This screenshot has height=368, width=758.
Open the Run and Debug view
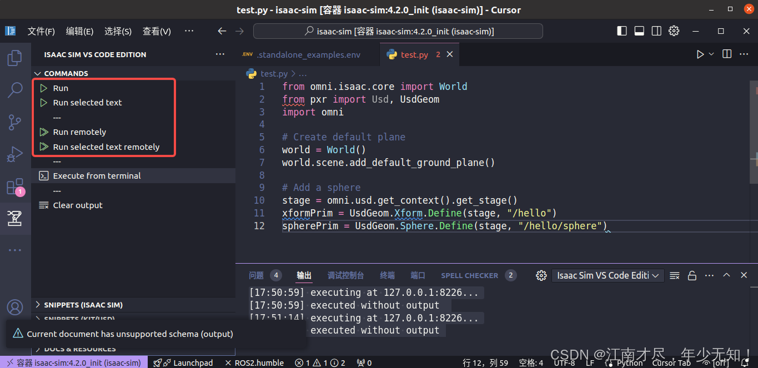[15, 154]
